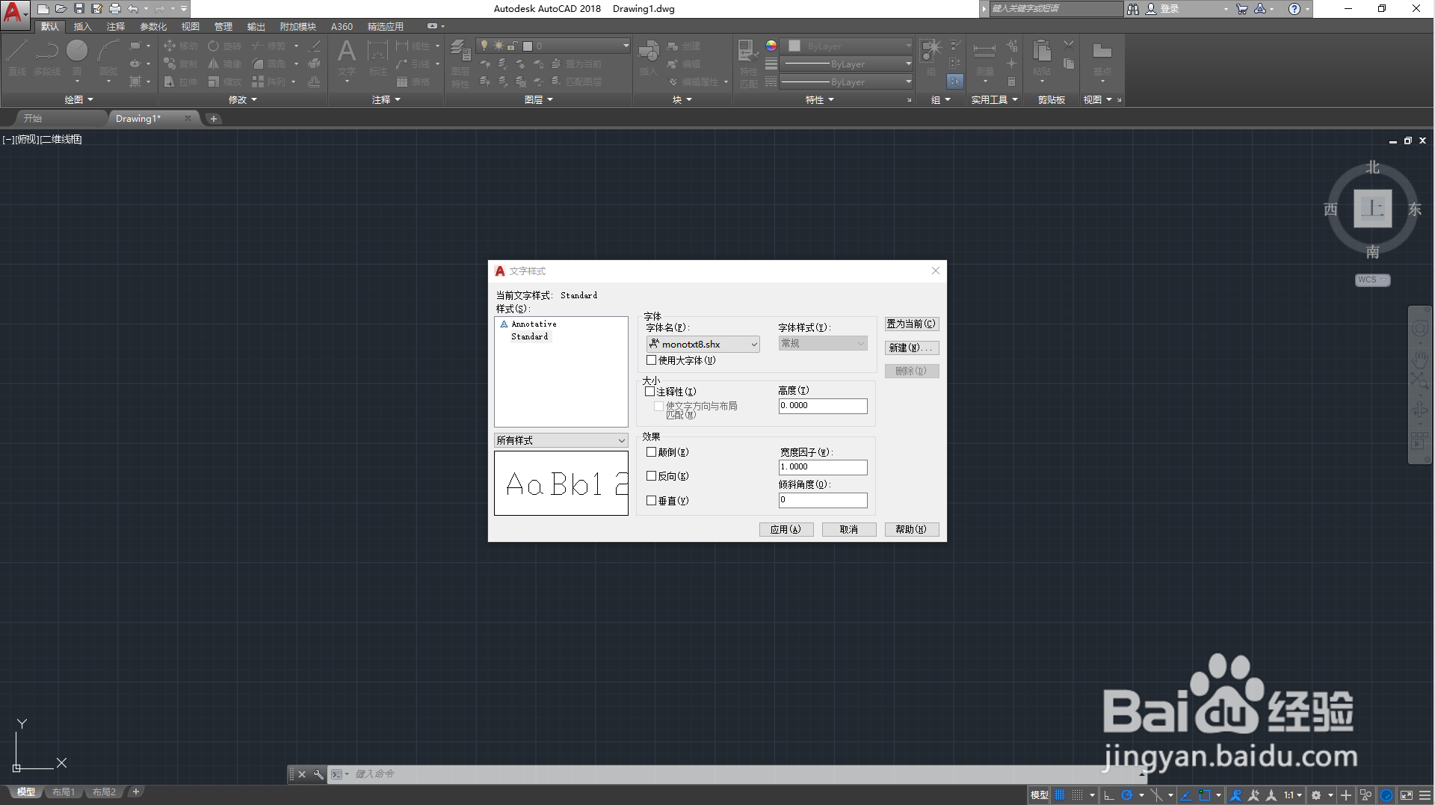Screen dimensions: 1435x805
Task: Check the Upside down (颠倒) option
Action: [651, 452]
